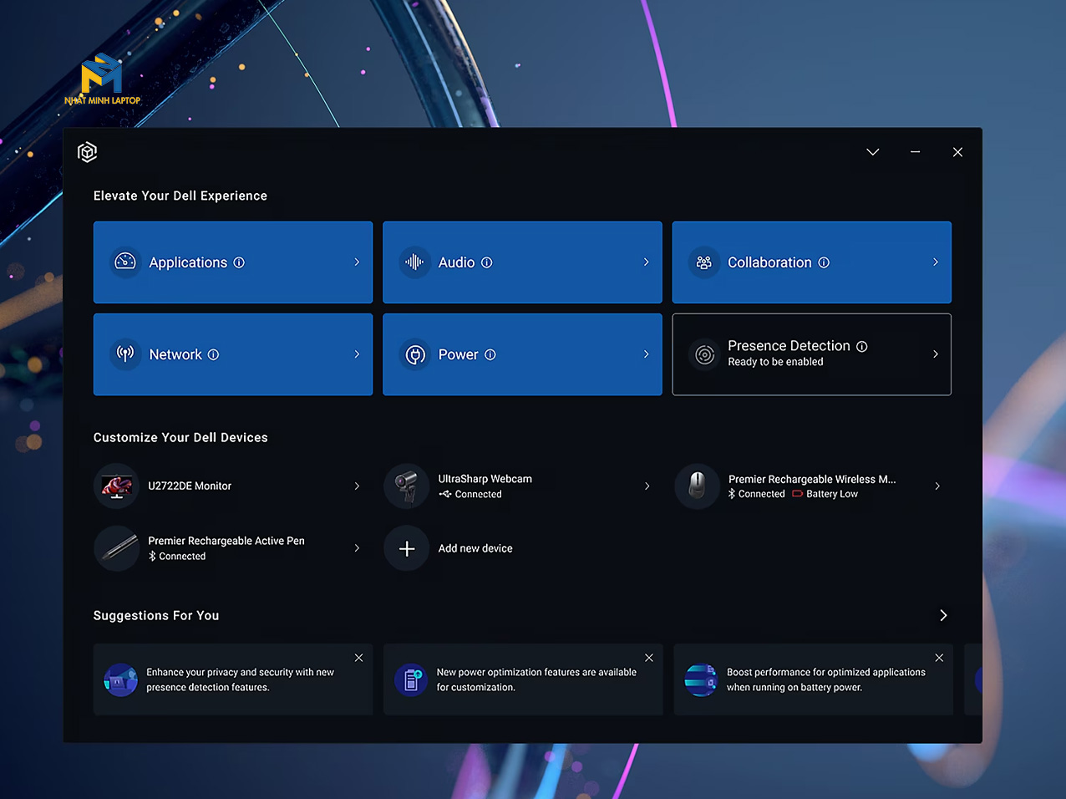The height and width of the screenshot is (799, 1066).
Task: Click the Premier Wireless Mouse device icon
Action: pyautogui.click(x=697, y=486)
